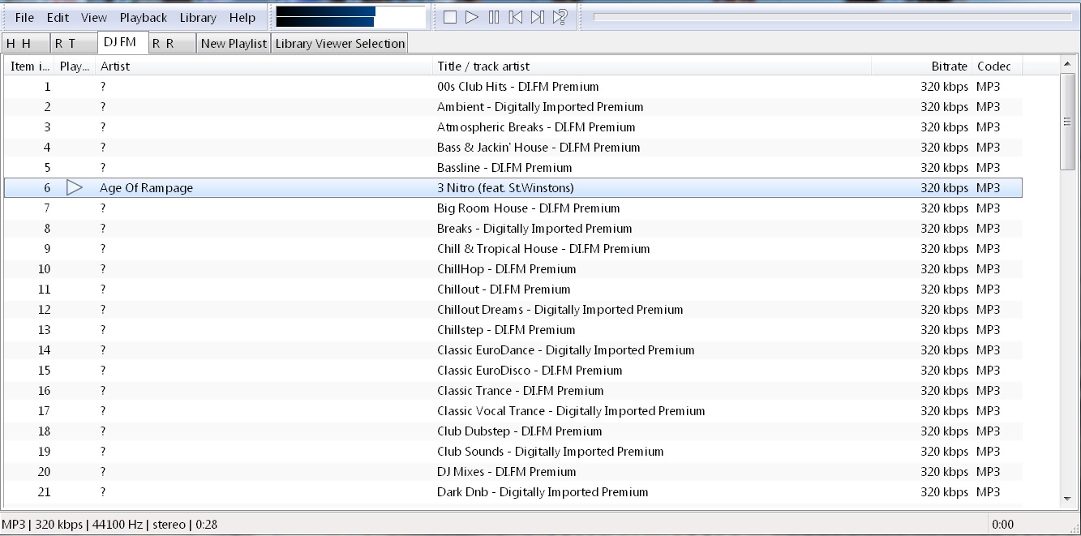Select Classic Trance - DI.FM Premium
The height and width of the screenshot is (536, 1081).
(513, 391)
